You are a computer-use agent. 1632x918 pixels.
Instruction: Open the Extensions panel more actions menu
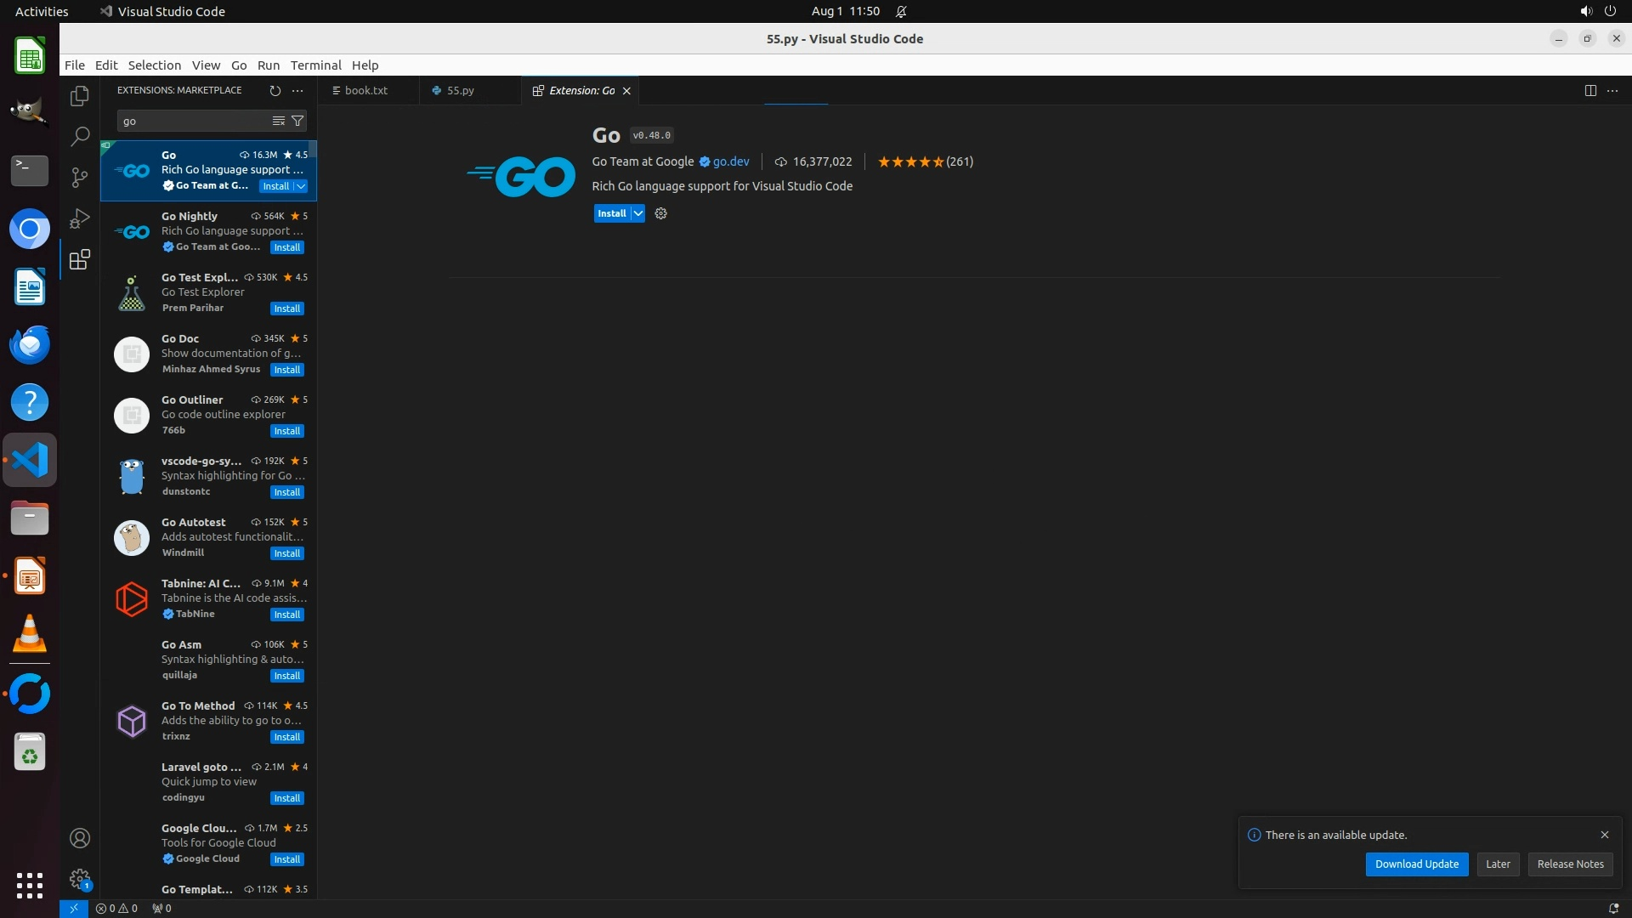coord(297,90)
